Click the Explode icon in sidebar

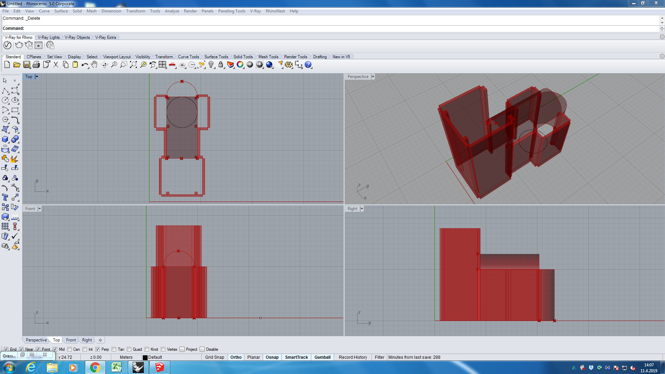click(15, 159)
